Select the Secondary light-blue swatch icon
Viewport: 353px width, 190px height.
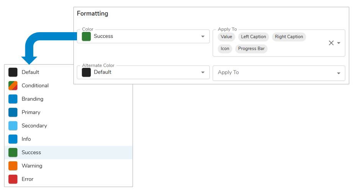pos(13,126)
